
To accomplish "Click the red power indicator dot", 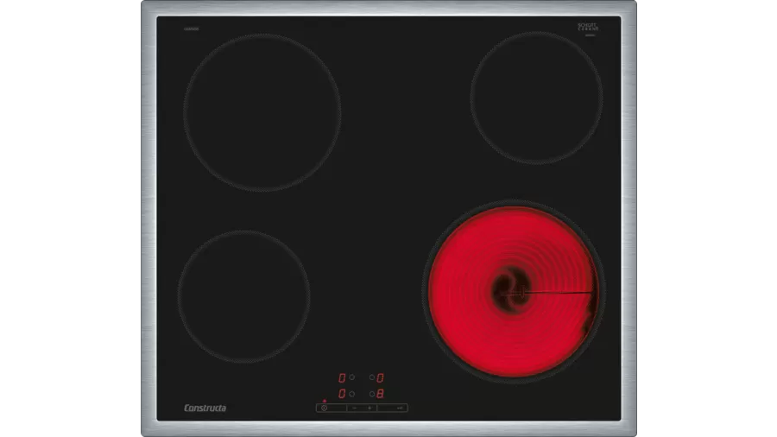I will point(324,401).
